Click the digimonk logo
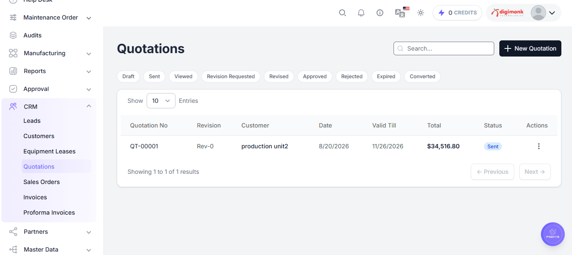572x255 pixels. pos(507,13)
